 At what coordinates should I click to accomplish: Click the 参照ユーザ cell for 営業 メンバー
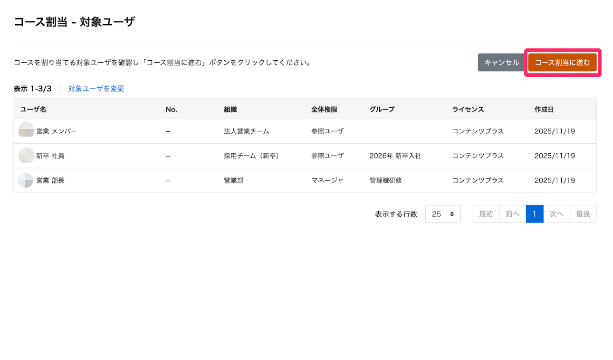click(327, 131)
